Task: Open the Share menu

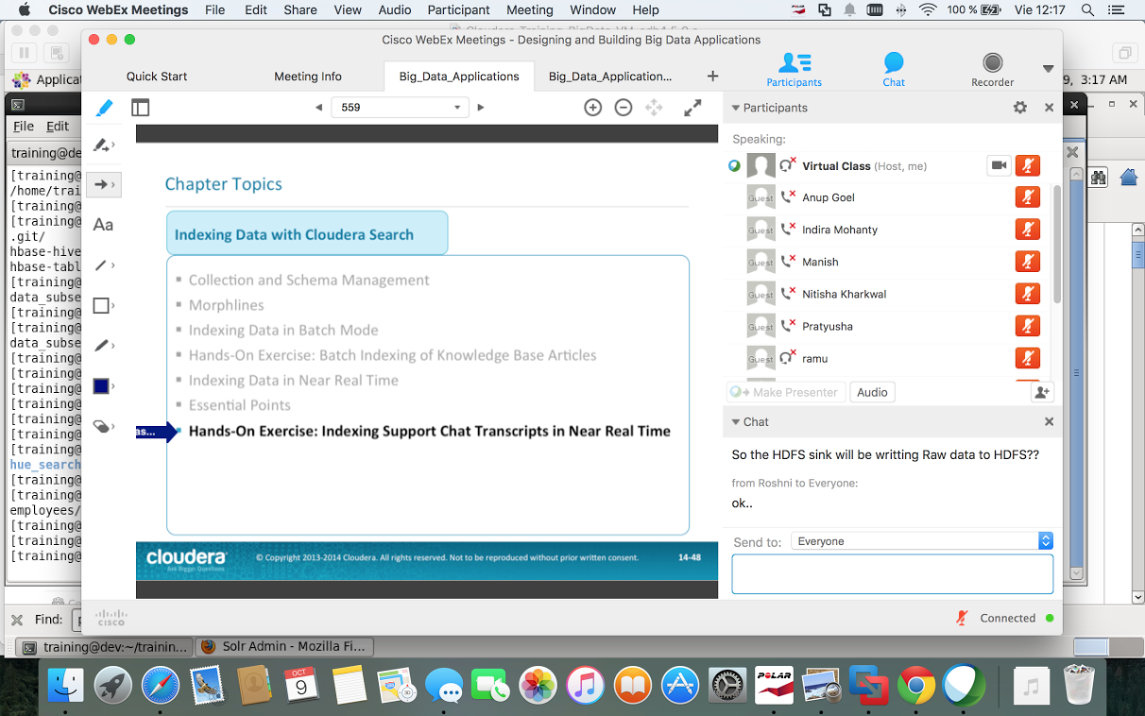Action: (300, 9)
